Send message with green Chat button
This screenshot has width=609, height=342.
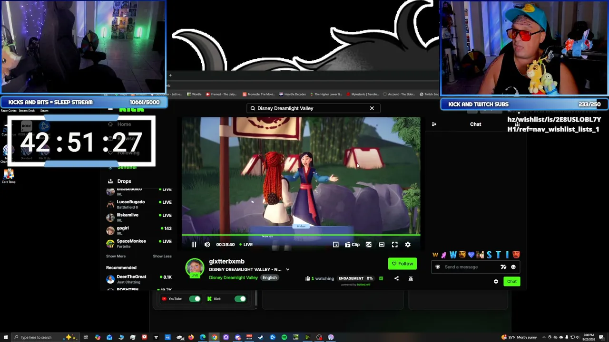pos(512,282)
